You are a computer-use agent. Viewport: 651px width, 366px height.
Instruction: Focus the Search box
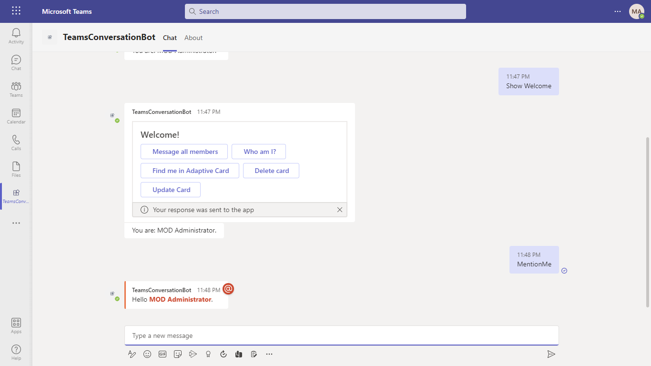(x=325, y=11)
